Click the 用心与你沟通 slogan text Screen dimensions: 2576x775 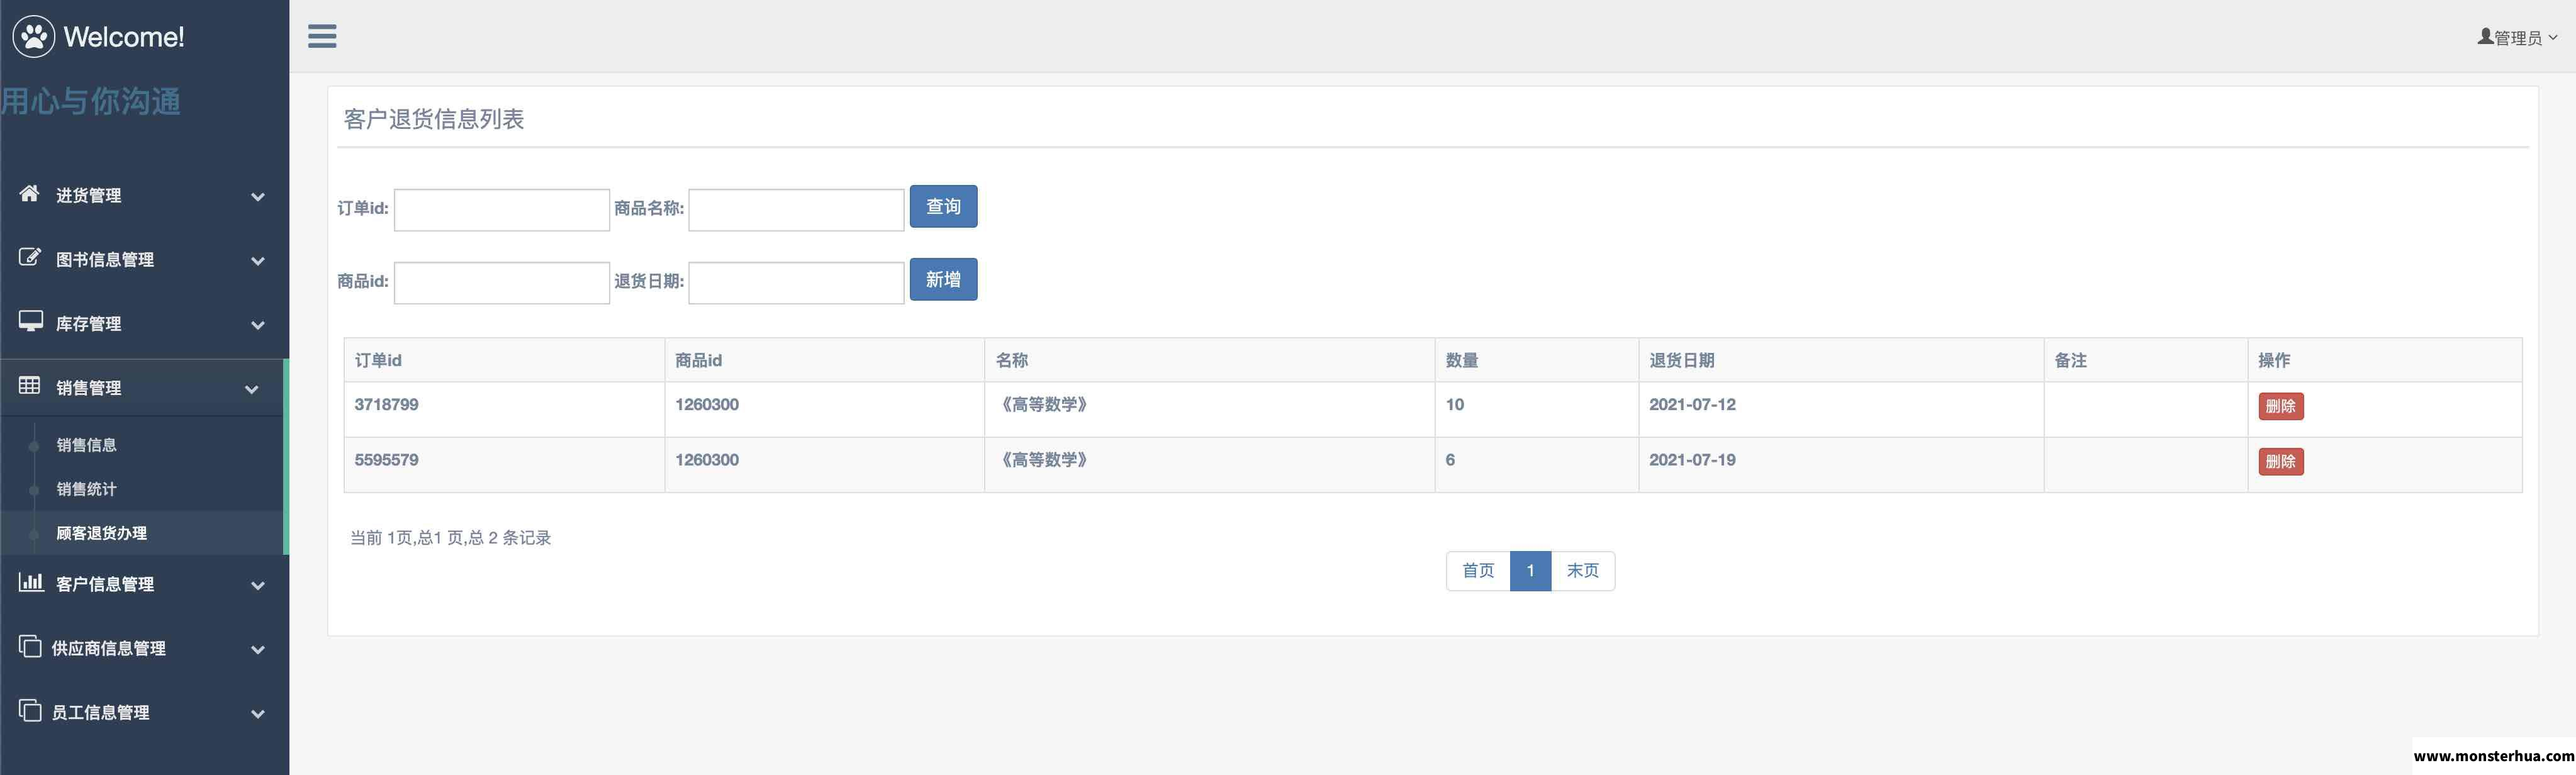coord(91,101)
